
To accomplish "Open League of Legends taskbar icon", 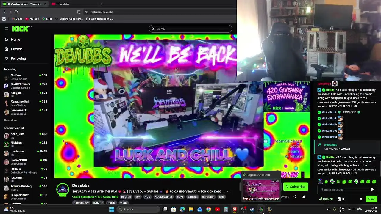I will tap(270, 209).
